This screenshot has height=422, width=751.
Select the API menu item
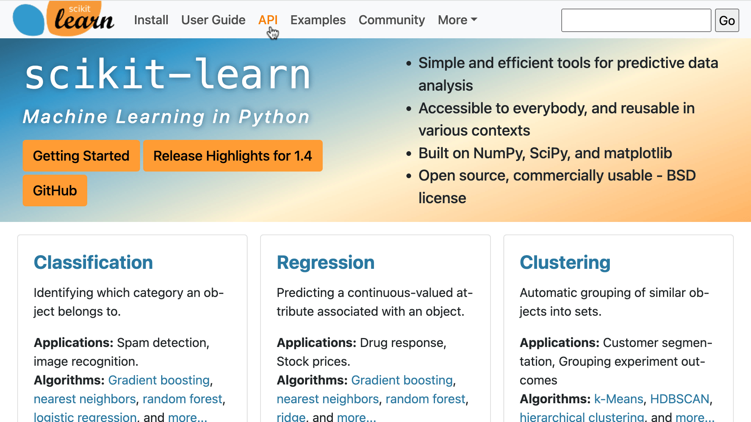click(268, 20)
